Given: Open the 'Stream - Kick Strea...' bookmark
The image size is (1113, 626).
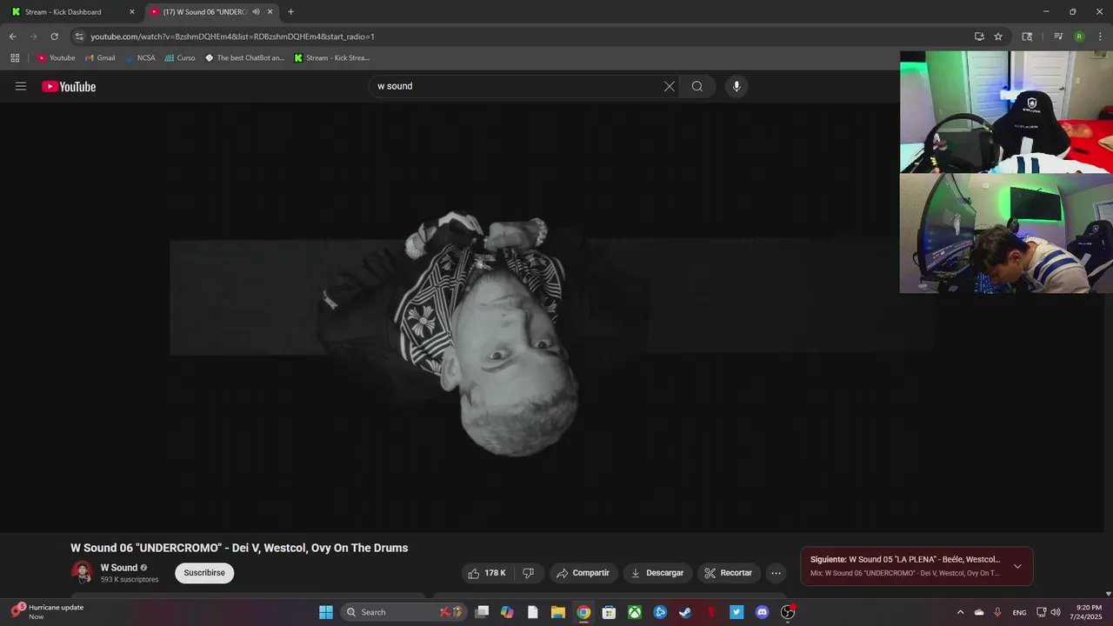Looking at the screenshot, I should coord(332,58).
